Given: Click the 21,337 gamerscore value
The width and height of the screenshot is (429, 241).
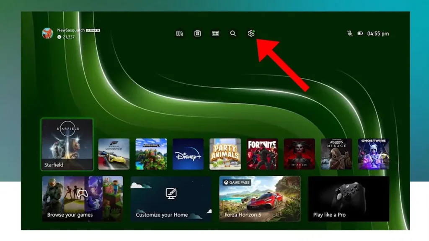Looking at the screenshot, I should coord(68,37).
